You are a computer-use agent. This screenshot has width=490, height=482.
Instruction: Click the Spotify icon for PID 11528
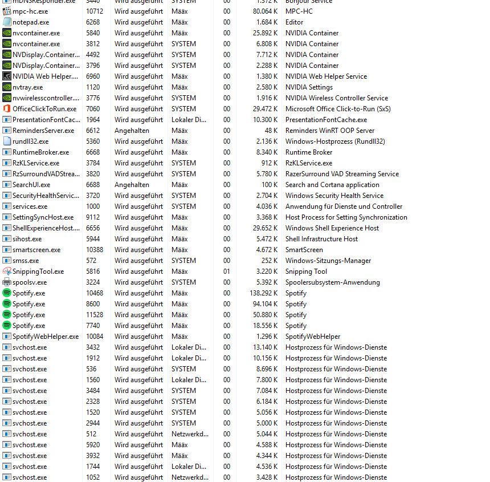click(7, 315)
